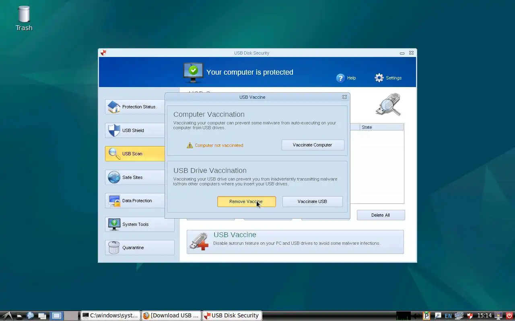This screenshot has width=515, height=321.
Task: Switch to USB Disk Security taskbar item
Action: point(232,316)
